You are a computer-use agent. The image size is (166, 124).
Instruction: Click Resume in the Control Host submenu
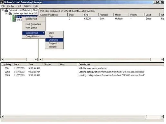pyautogui.click(x=54, y=47)
